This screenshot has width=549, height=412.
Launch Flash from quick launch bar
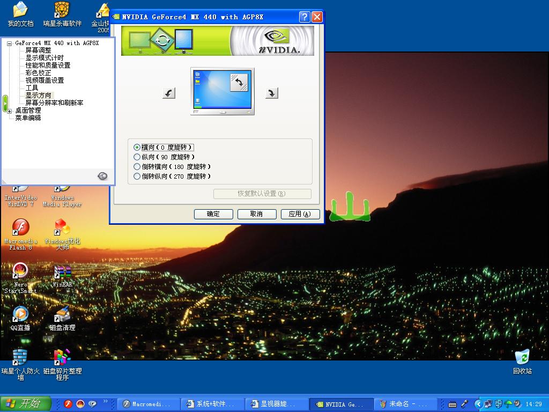[x=68, y=404]
